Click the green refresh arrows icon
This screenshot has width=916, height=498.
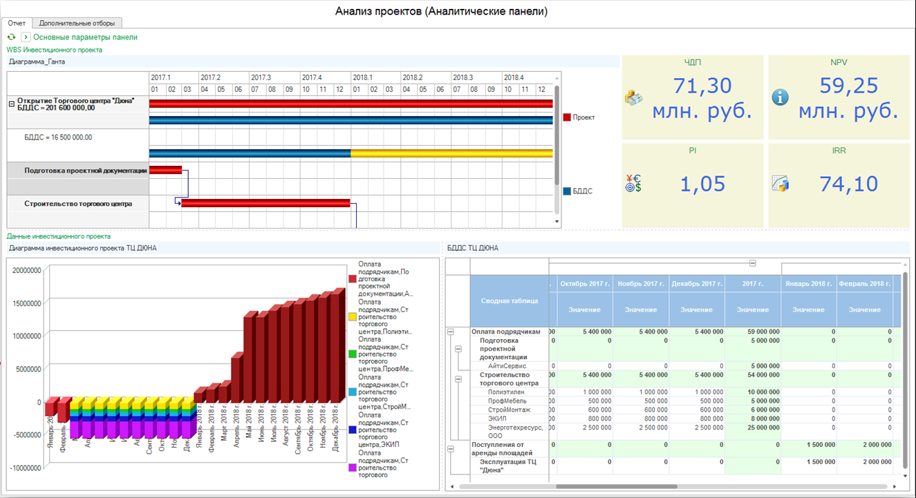pos(11,37)
